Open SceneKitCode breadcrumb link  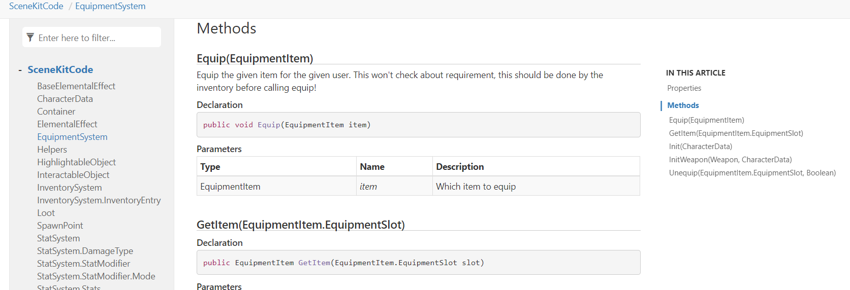tap(36, 6)
